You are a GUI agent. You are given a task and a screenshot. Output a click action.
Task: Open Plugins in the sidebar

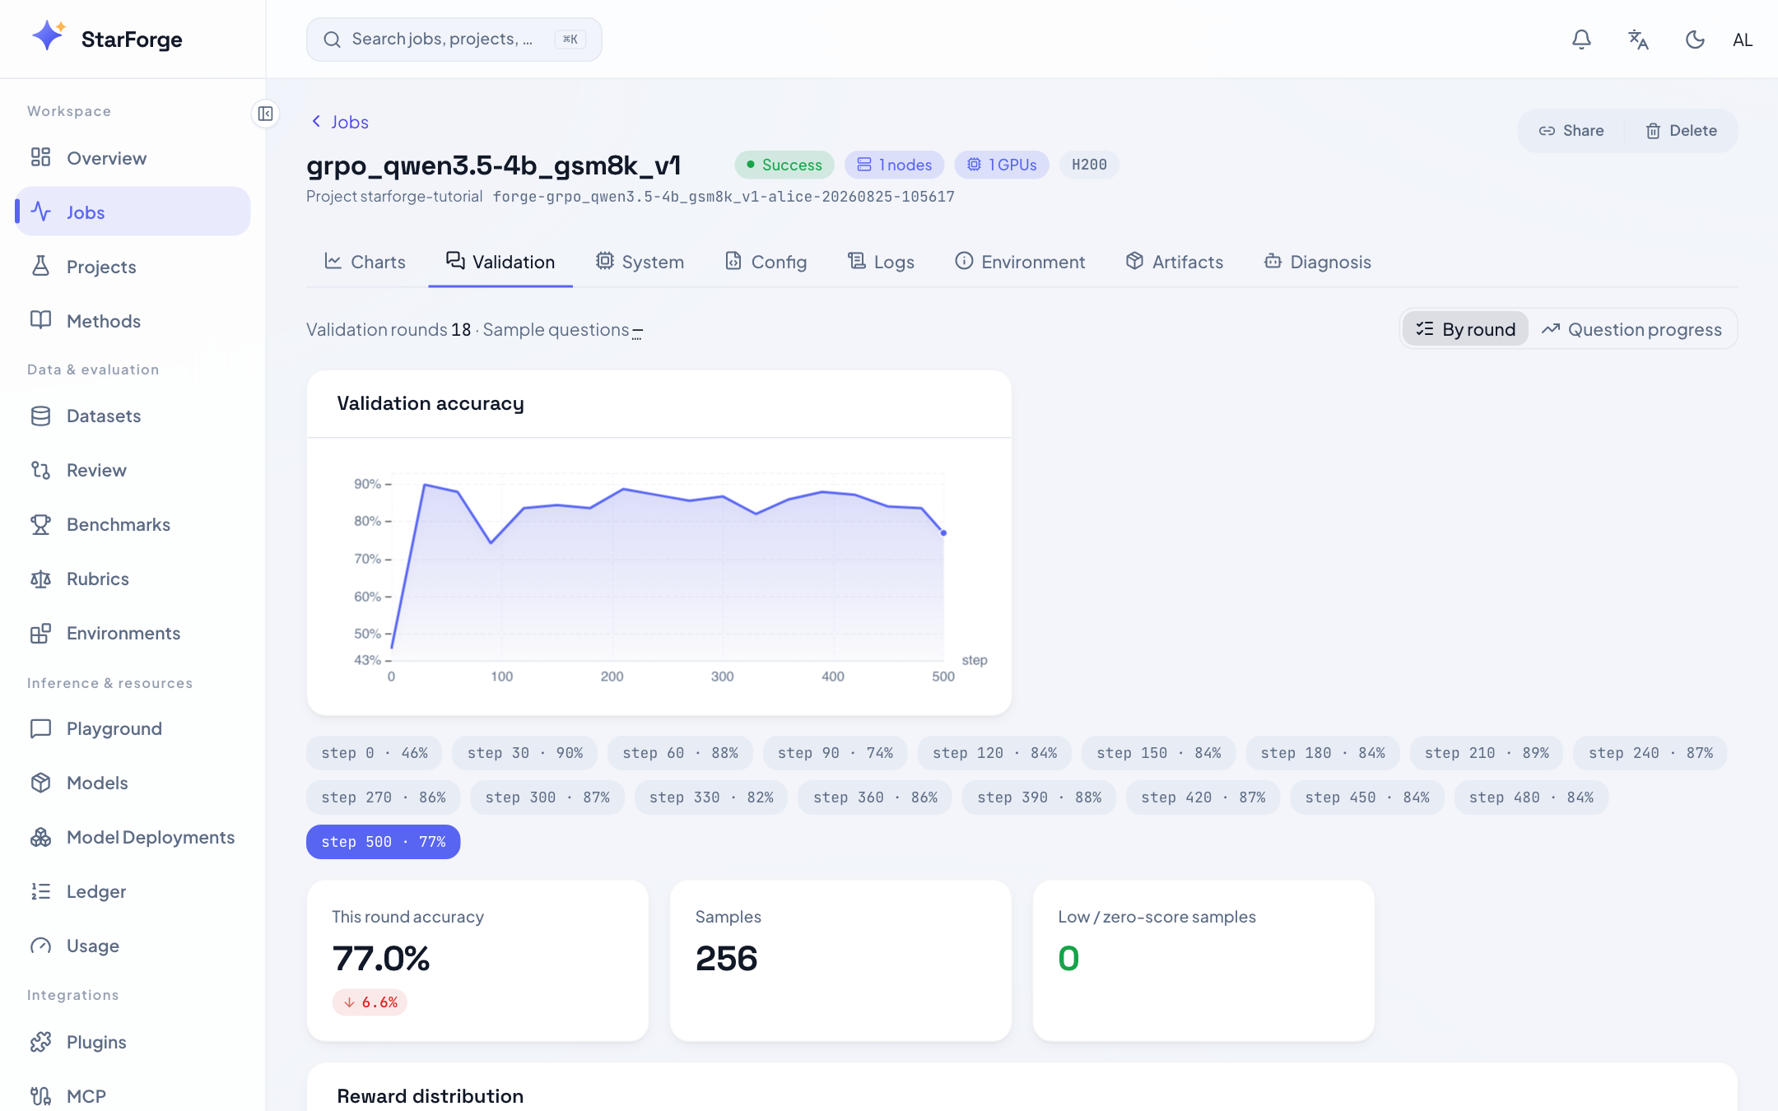click(x=133, y=1042)
